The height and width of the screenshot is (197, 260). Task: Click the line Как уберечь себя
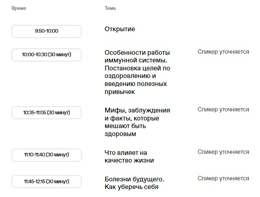tap(132, 187)
